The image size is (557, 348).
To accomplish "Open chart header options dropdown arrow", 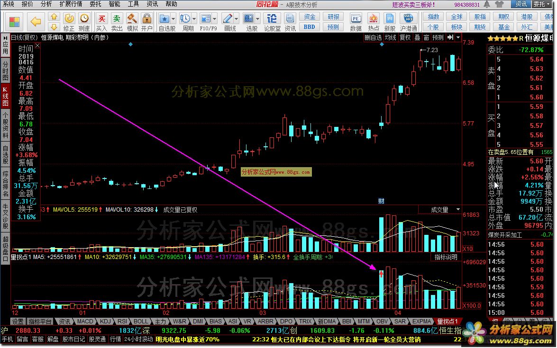I will click(x=458, y=37).
